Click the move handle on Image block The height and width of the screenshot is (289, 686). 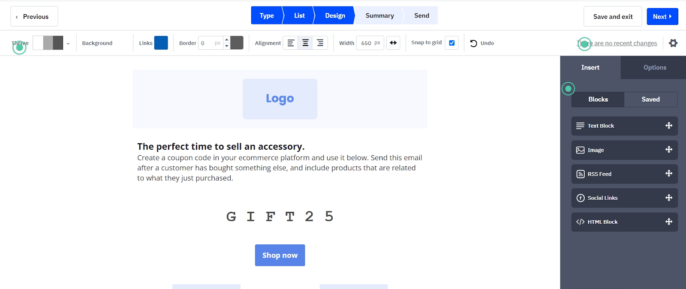coord(668,150)
